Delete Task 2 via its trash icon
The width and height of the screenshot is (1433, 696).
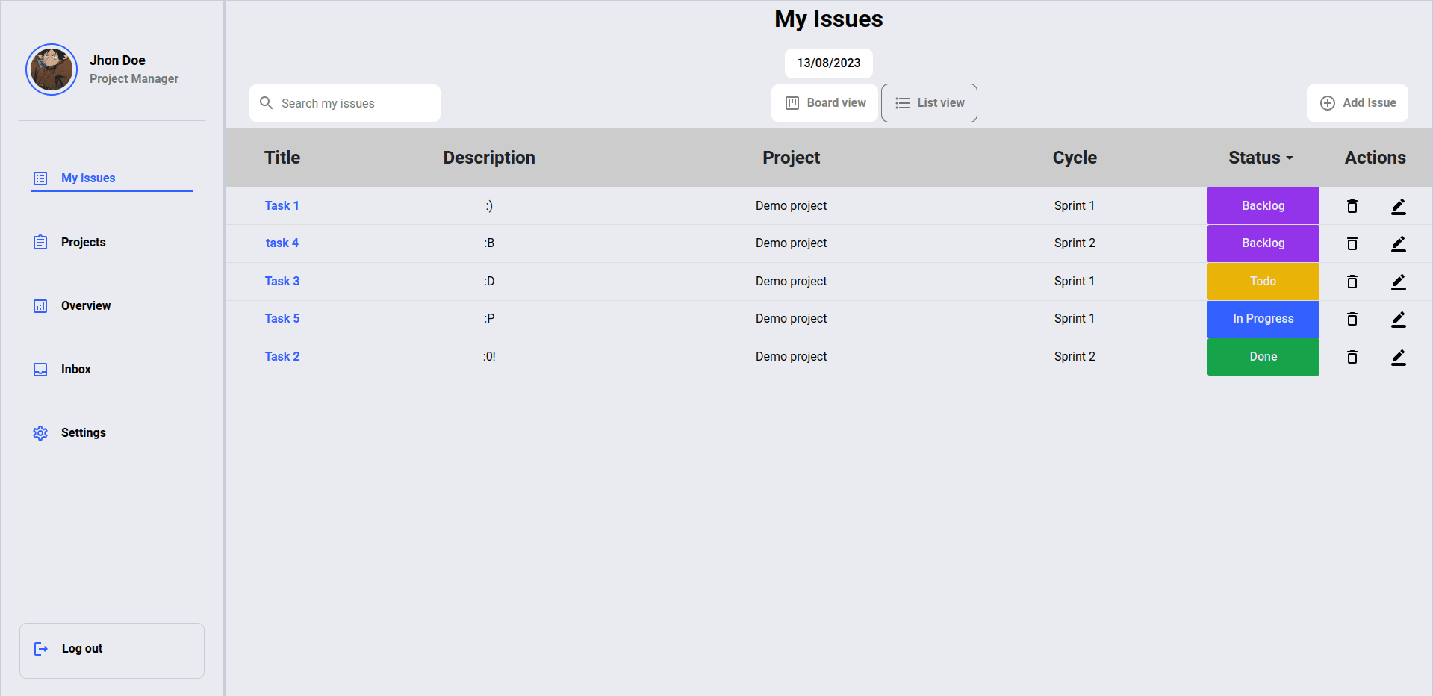pos(1352,357)
